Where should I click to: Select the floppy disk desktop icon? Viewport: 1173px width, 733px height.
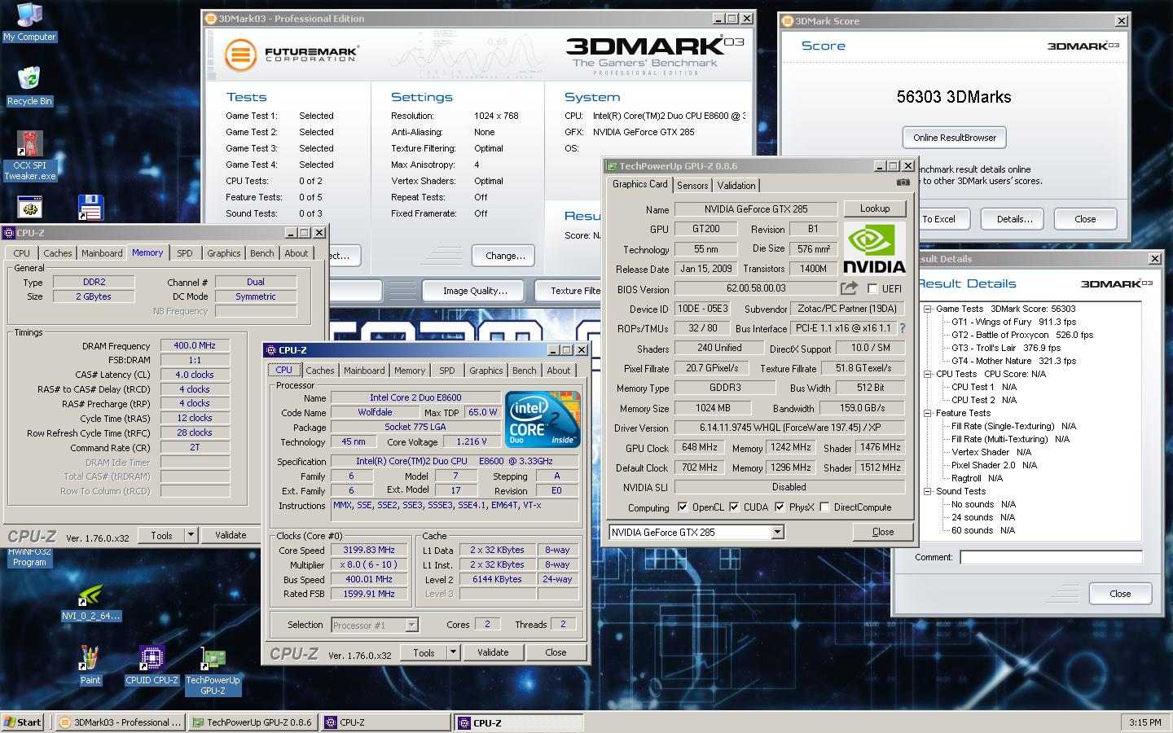point(90,207)
